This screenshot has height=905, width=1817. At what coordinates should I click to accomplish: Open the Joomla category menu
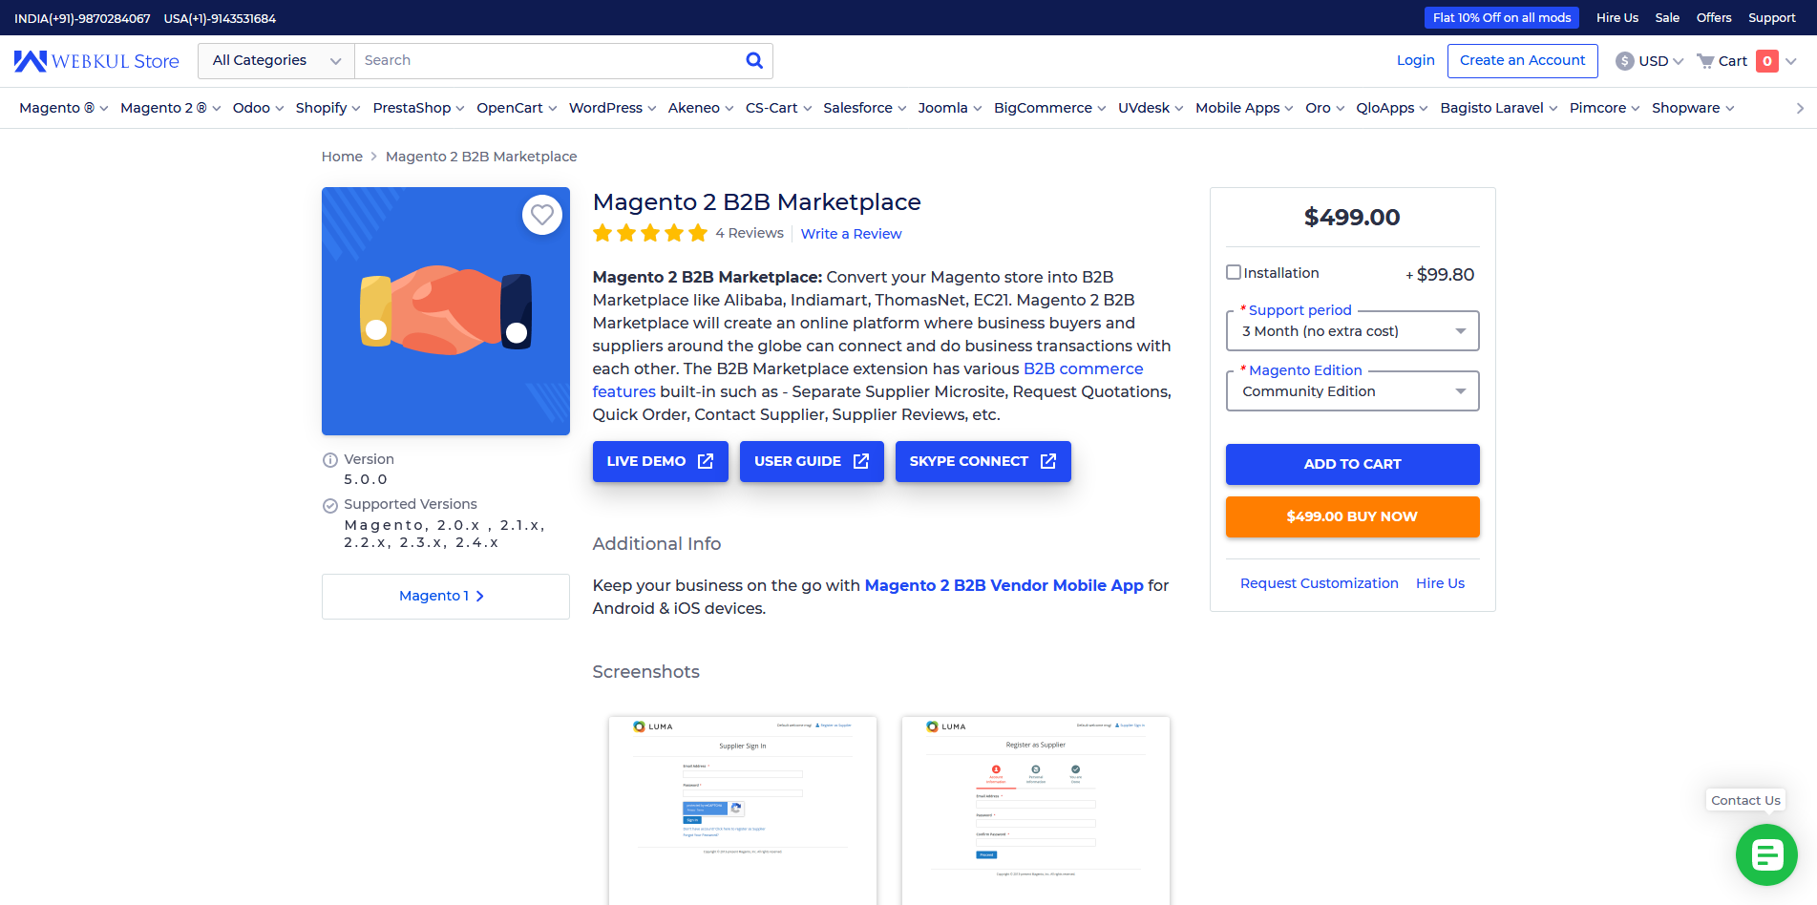pos(949,108)
